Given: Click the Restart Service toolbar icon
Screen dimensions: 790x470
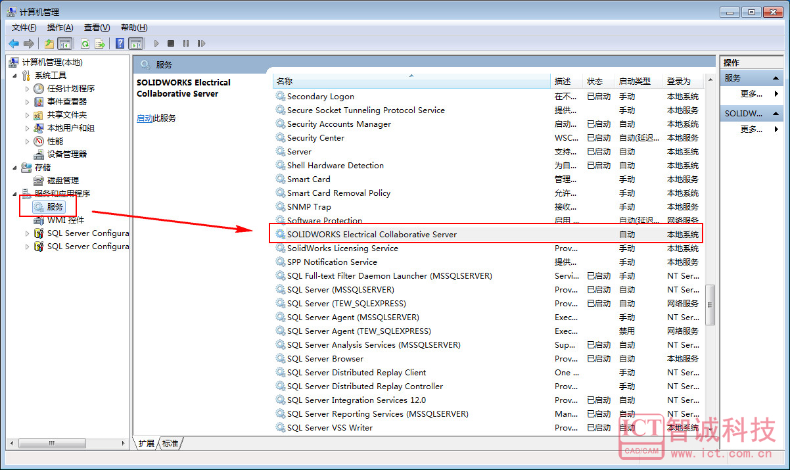Looking at the screenshot, I should [x=201, y=43].
